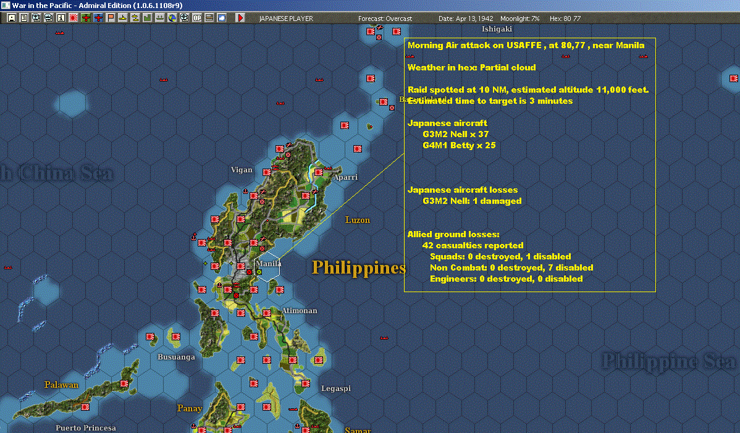Click the crosshair target toolbar icon
740x433 pixels.
pyautogui.click(x=185, y=18)
